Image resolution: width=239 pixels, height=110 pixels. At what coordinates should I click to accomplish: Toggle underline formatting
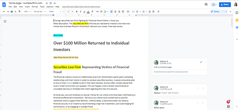84,12
